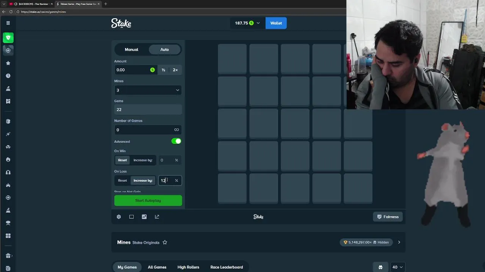Open the Fairness button

[x=388, y=217]
